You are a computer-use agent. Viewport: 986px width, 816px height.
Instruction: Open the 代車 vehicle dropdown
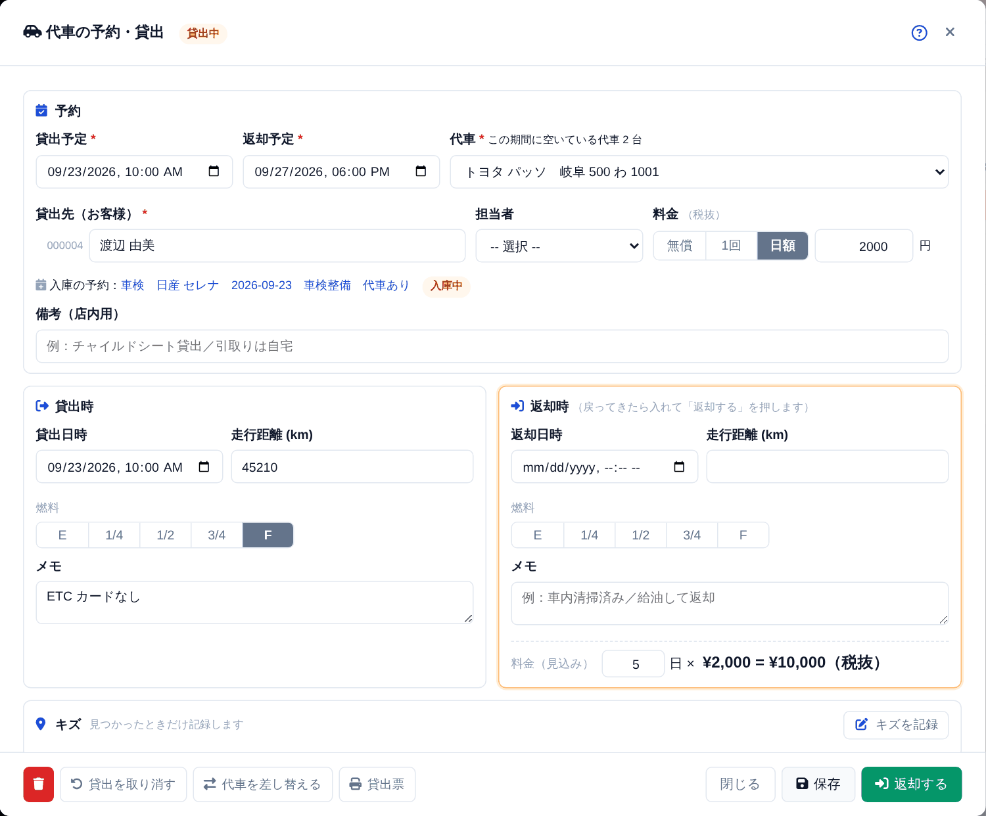[699, 172]
